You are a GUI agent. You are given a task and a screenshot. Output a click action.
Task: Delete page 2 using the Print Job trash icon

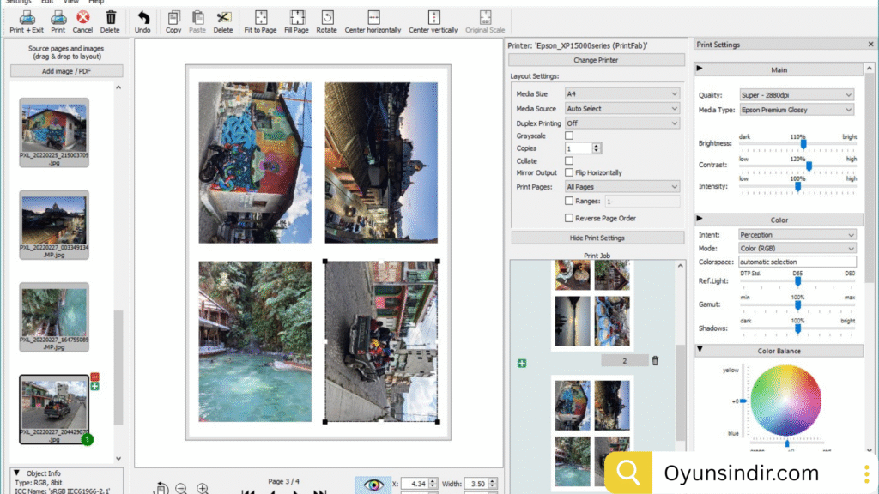(655, 361)
